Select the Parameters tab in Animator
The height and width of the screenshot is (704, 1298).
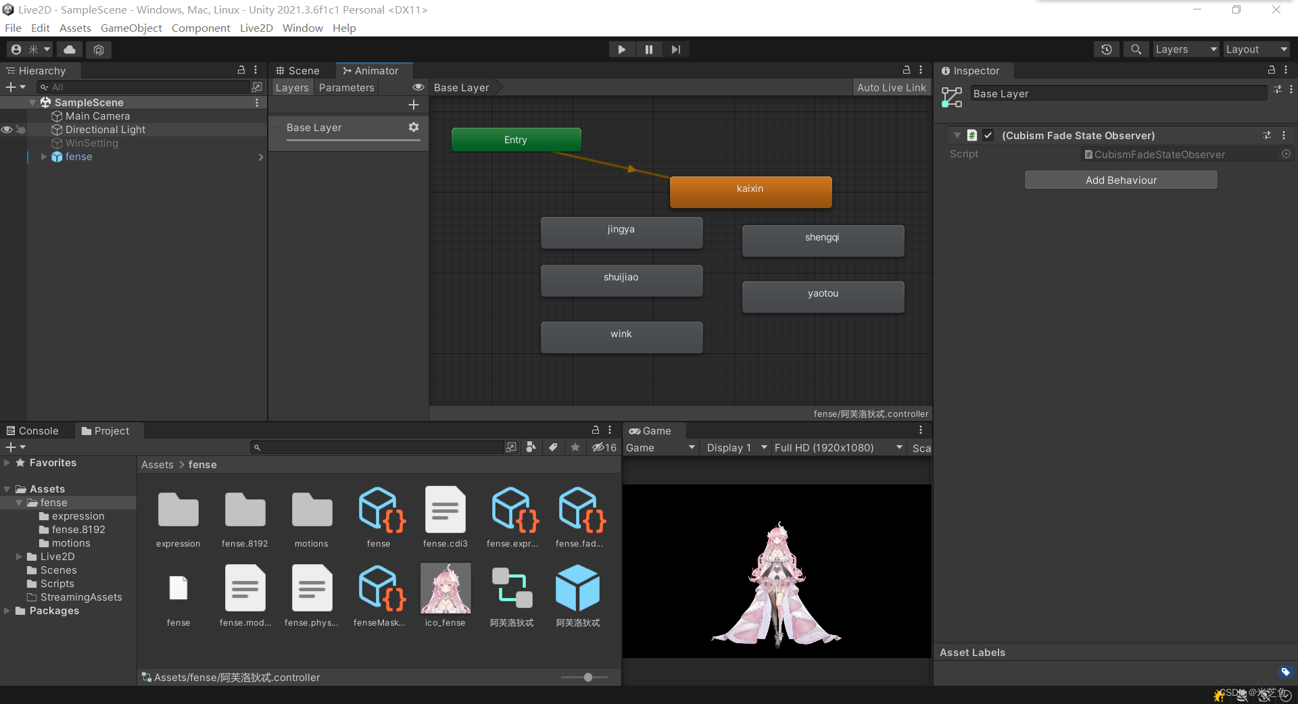point(346,87)
